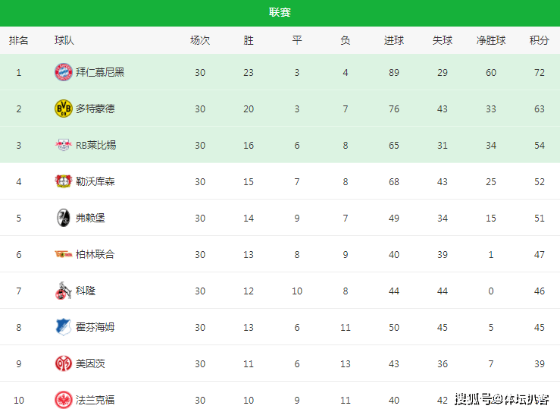Screen dimensions: 560x412
Task: Sort by 净胜球 column header
Action: tap(491, 40)
